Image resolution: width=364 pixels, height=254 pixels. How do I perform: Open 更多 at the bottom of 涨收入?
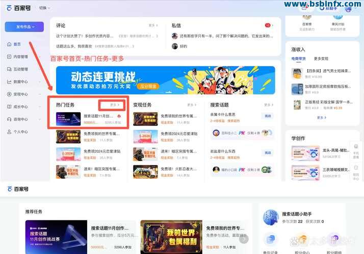click(x=322, y=117)
